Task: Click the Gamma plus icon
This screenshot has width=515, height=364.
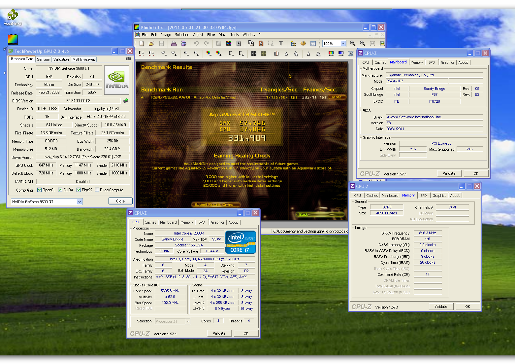Action: point(241,54)
